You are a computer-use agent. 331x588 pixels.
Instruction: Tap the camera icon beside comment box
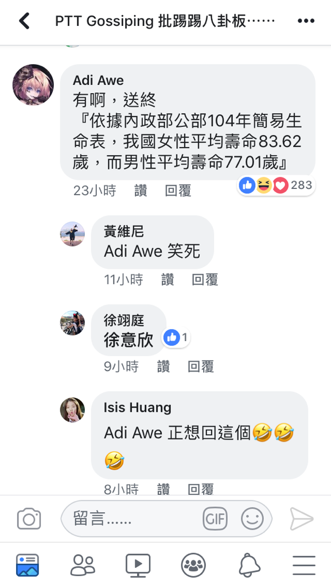pyautogui.click(x=29, y=519)
